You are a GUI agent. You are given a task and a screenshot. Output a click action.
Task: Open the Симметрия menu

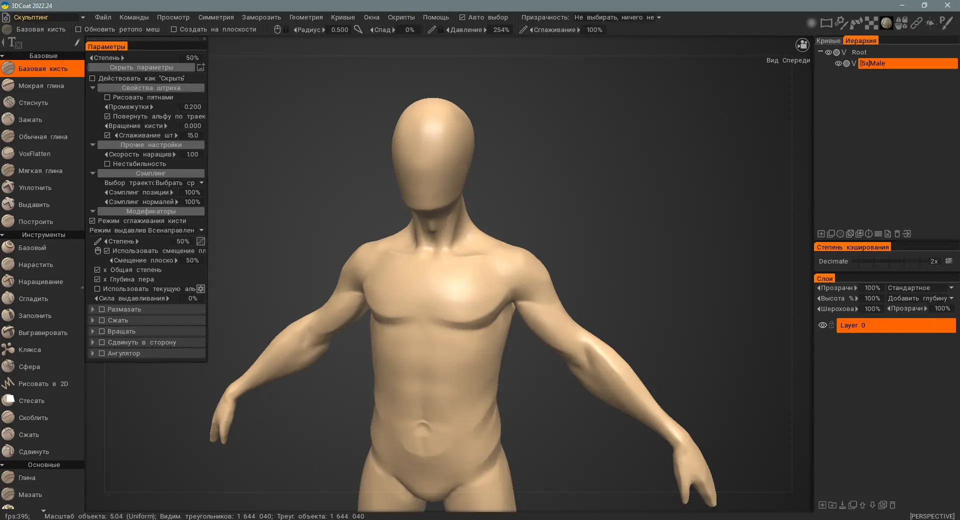click(x=216, y=17)
